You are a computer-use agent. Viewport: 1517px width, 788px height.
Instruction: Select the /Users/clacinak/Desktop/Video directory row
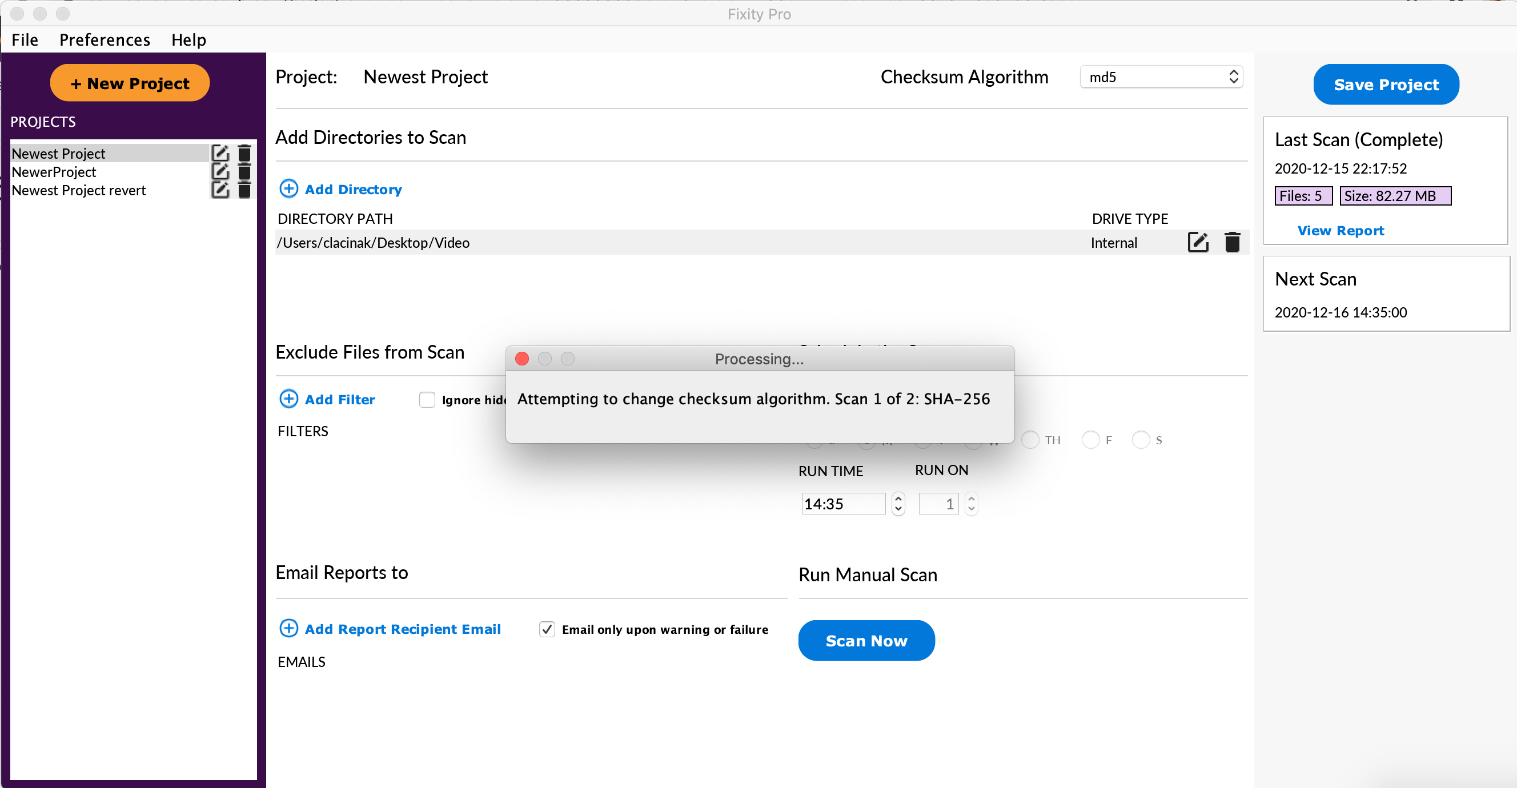coord(761,243)
